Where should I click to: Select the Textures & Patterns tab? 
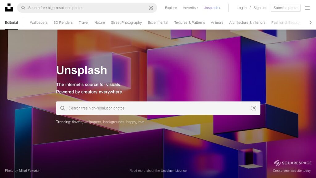pos(189,23)
